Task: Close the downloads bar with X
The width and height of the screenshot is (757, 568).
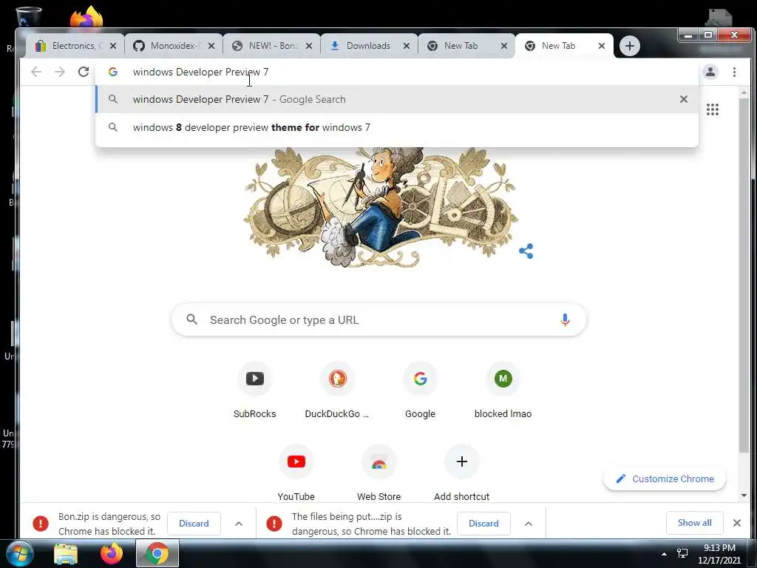Action: (x=737, y=523)
